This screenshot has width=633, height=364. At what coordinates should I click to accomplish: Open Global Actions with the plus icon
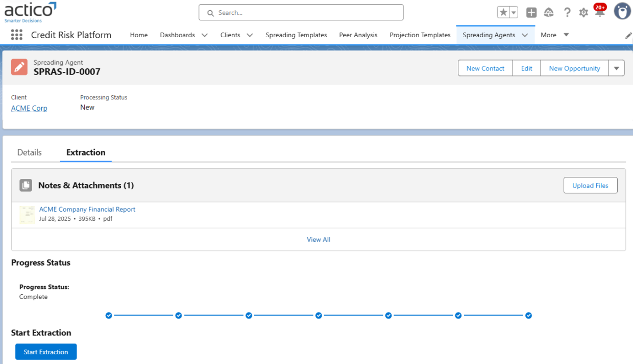tap(531, 12)
